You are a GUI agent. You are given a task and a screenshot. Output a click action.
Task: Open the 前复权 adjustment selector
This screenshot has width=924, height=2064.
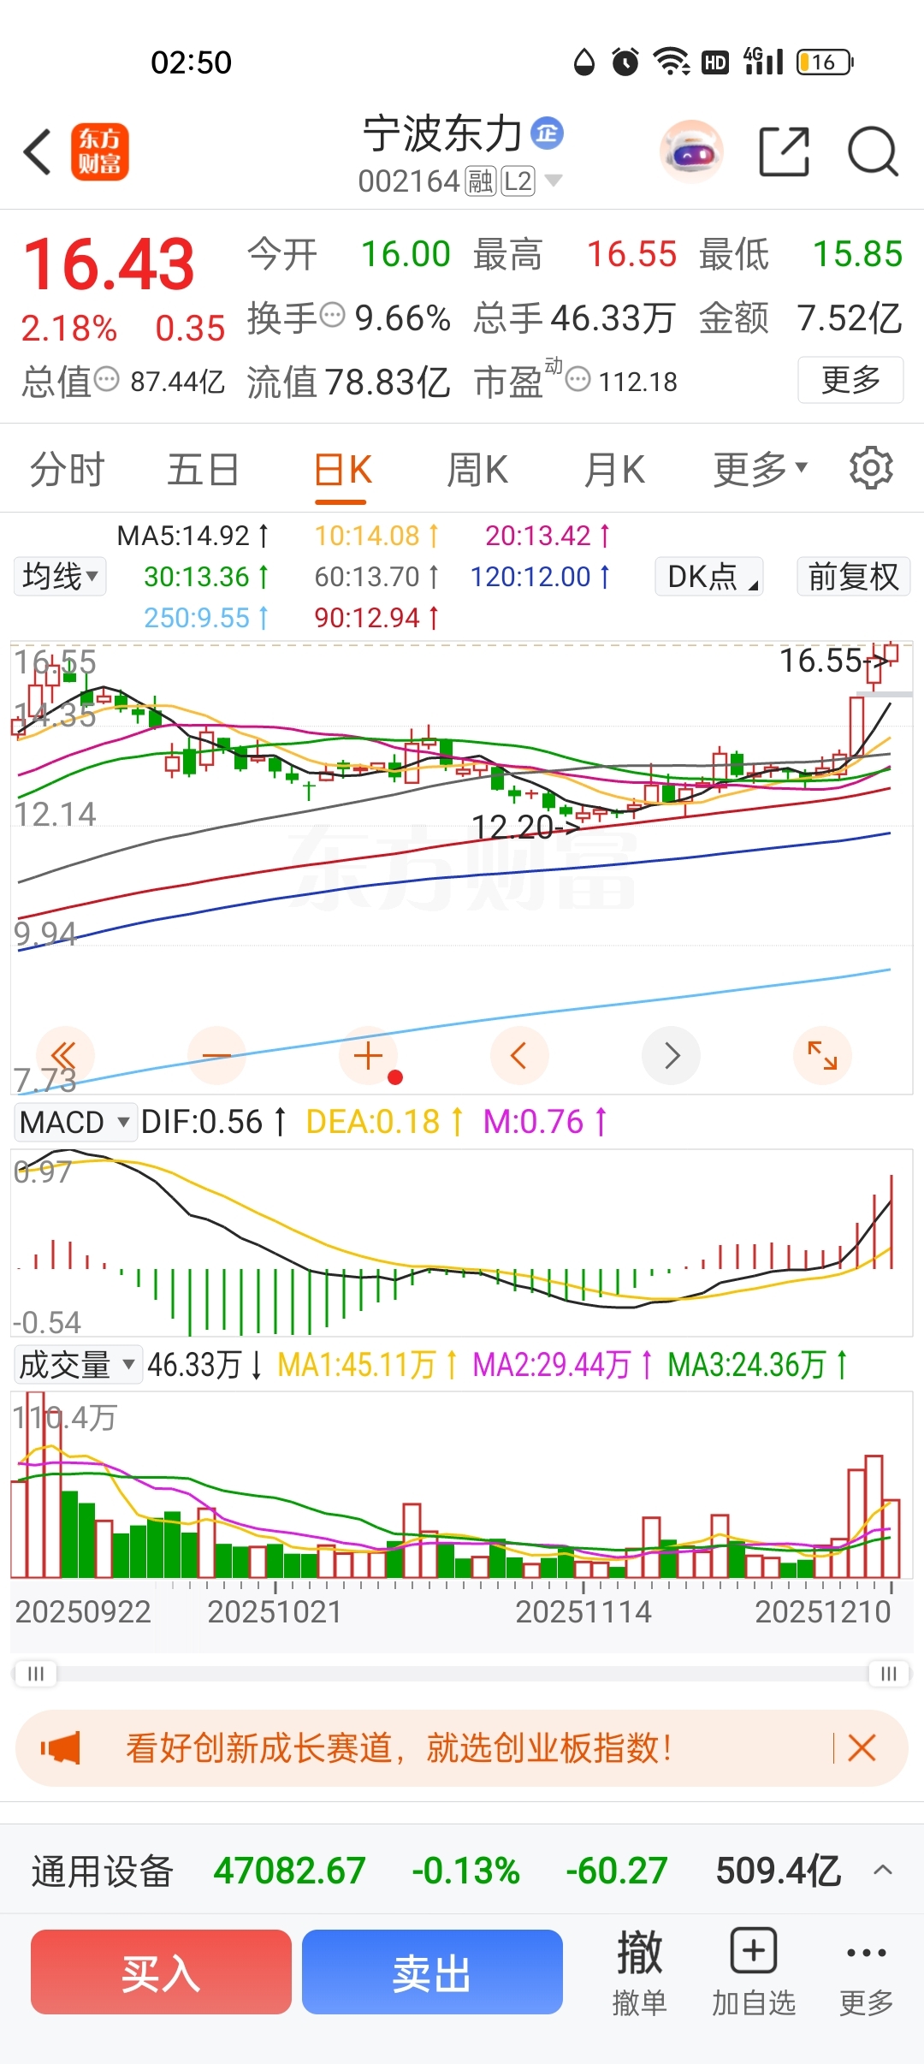[x=854, y=576]
